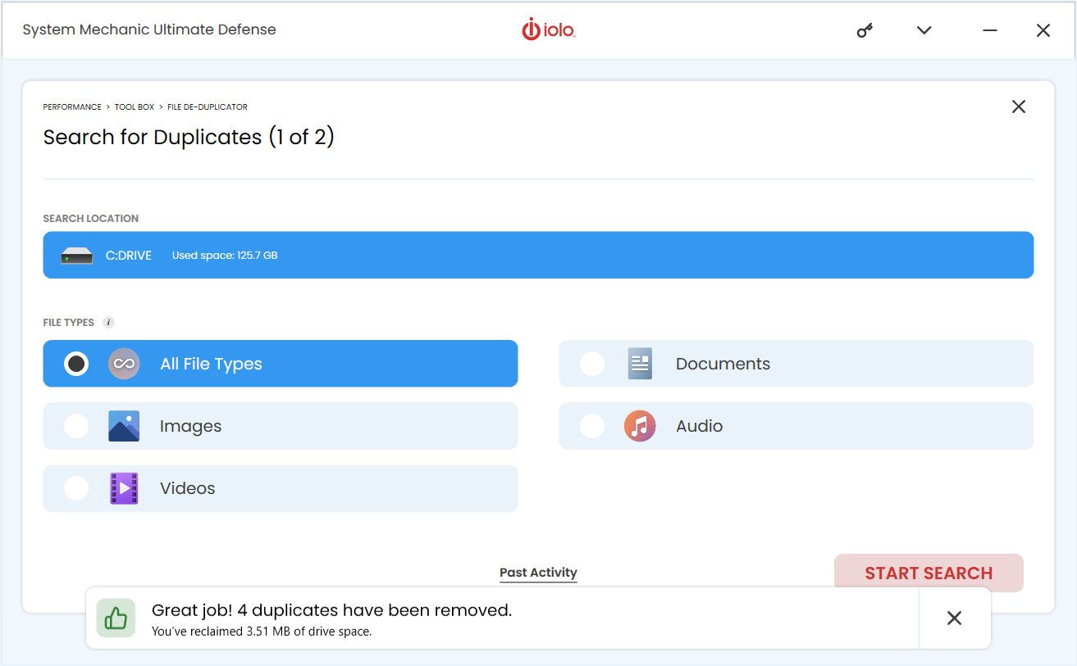1077x666 pixels.
Task: Select the C:DRIVE search location
Action: 538,255
